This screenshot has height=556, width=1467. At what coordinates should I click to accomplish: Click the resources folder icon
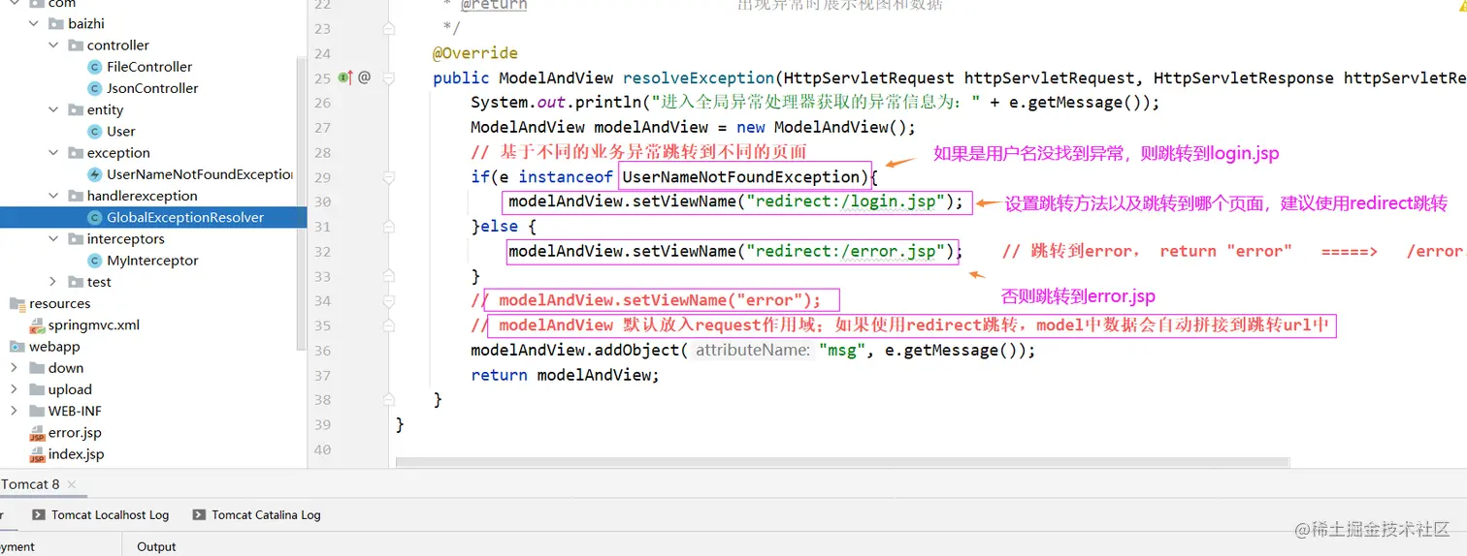17,304
